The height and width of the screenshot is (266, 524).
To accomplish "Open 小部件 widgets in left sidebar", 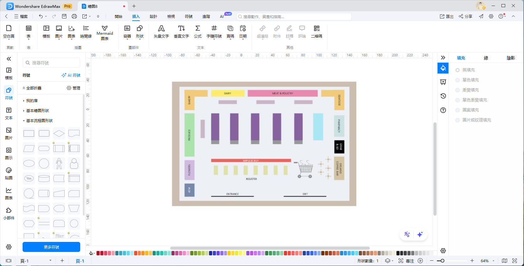I will (9, 213).
